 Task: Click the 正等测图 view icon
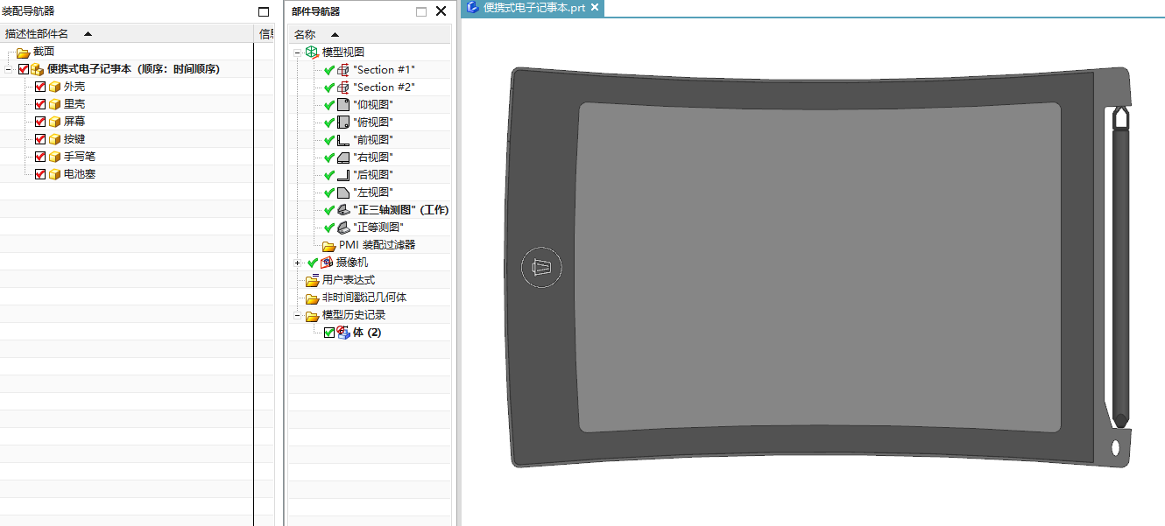(343, 228)
